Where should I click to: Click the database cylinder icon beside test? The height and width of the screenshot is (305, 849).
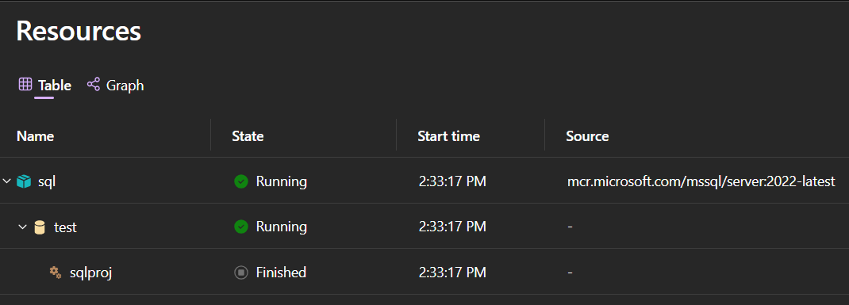click(x=40, y=227)
